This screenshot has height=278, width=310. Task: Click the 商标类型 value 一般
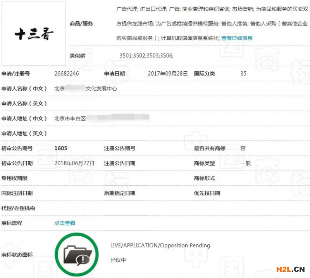246,163
